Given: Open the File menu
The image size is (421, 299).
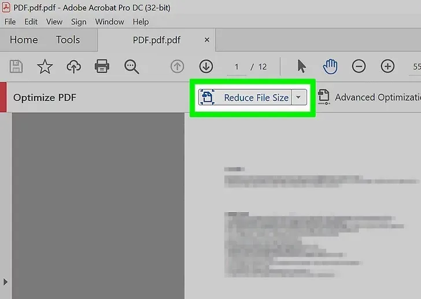Looking at the screenshot, I should [x=10, y=22].
